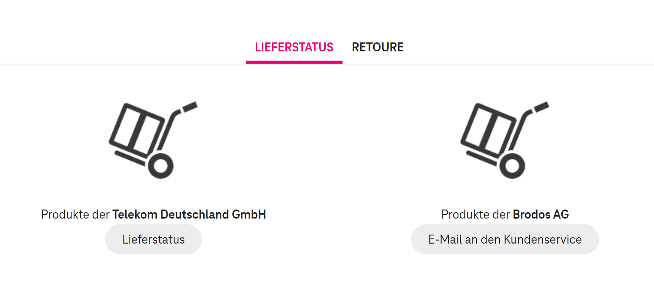Click the wheel of the Brodos hand truck
The height and width of the screenshot is (301, 654).
click(x=512, y=166)
